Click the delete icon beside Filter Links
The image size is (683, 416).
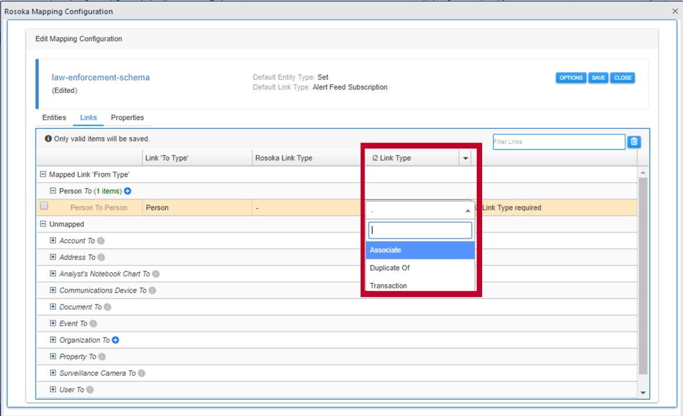(x=634, y=141)
